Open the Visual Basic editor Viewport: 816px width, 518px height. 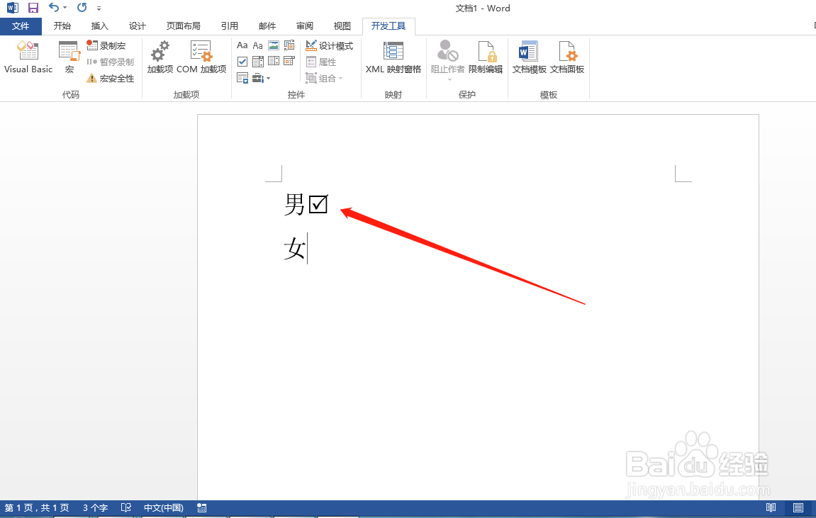pos(28,57)
